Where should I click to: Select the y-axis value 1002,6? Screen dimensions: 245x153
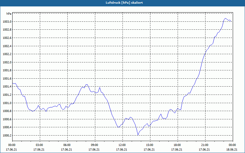pyautogui.click(x=7, y=38)
